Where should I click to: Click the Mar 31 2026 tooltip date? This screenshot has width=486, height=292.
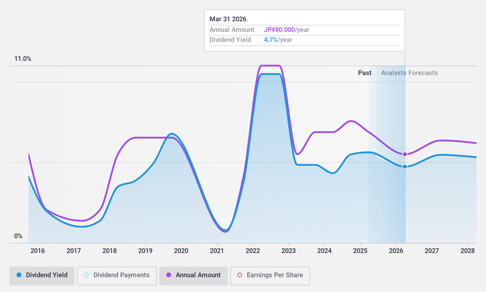click(x=228, y=19)
